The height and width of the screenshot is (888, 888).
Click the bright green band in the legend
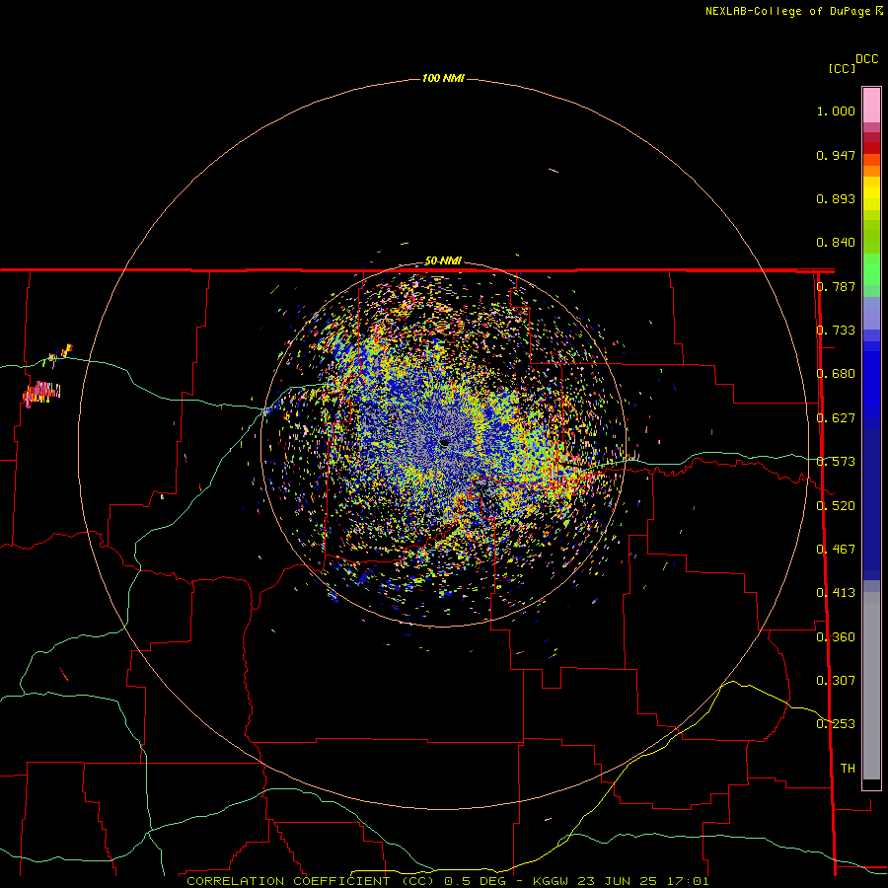point(871,269)
